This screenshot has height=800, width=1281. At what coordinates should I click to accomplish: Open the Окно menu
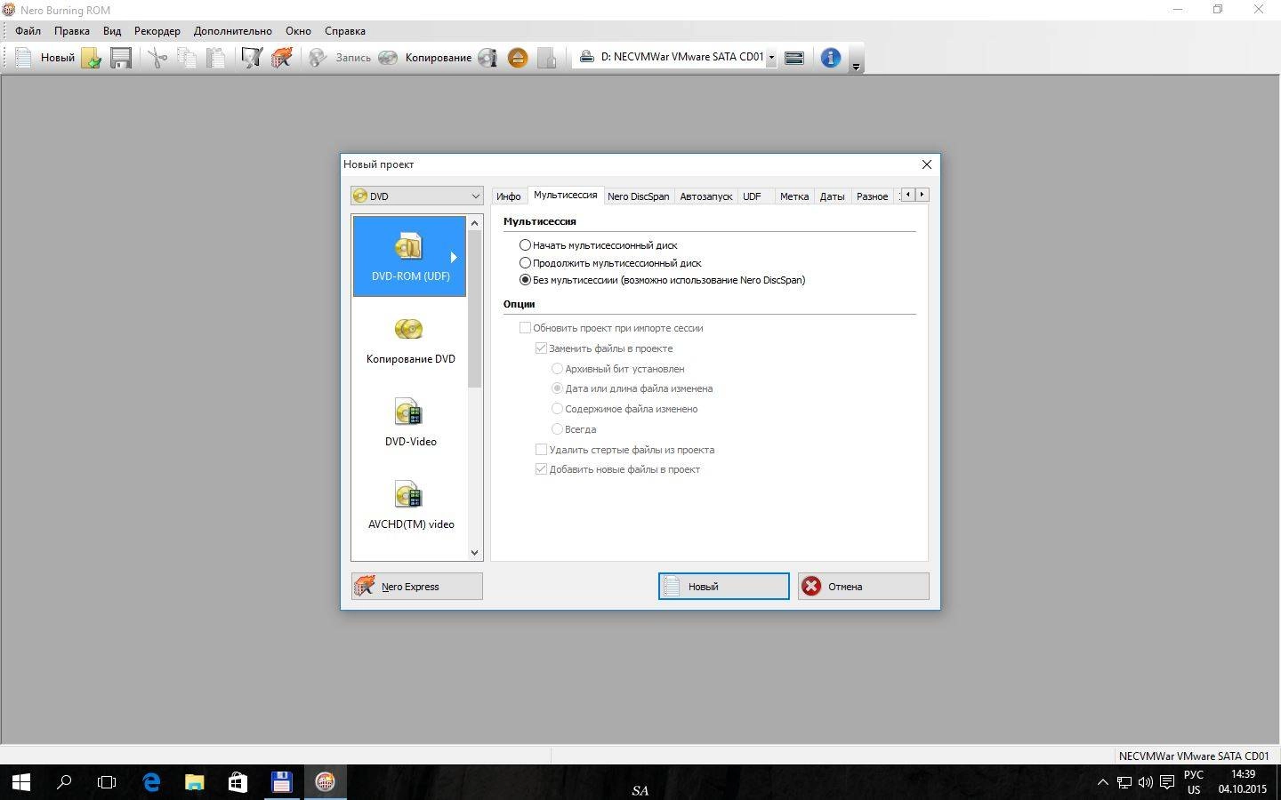tap(298, 30)
